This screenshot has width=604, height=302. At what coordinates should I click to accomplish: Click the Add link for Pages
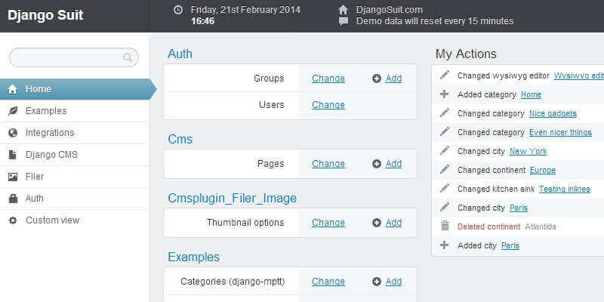click(393, 164)
